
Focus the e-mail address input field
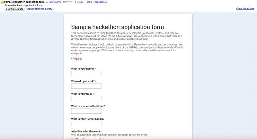86,111
